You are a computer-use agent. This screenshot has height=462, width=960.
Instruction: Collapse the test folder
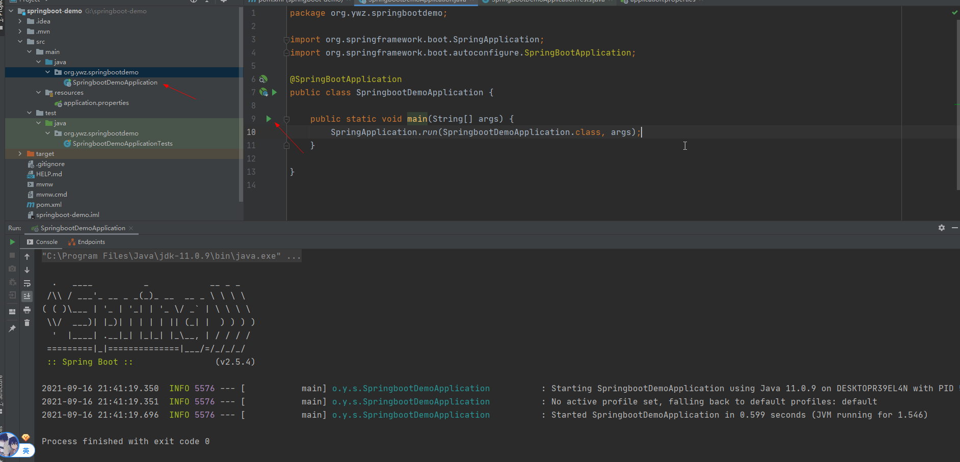[x=29, y=113]
